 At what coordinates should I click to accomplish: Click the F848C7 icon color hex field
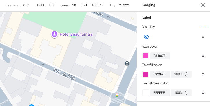click(160, 56)
